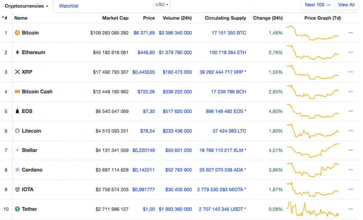
Task: Click XRP price $0,445535
Action: tap(143, 72)
